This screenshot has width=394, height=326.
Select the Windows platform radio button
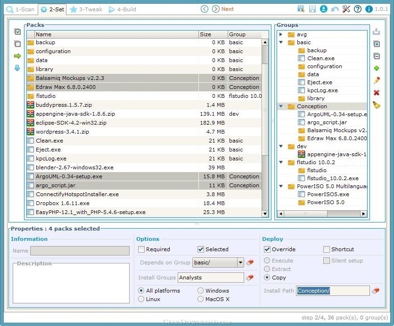click(201, 291)
